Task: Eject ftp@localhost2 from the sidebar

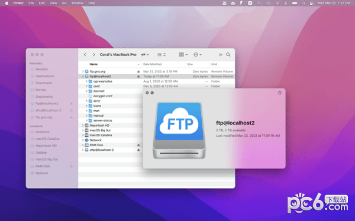Action: [72, 104]
